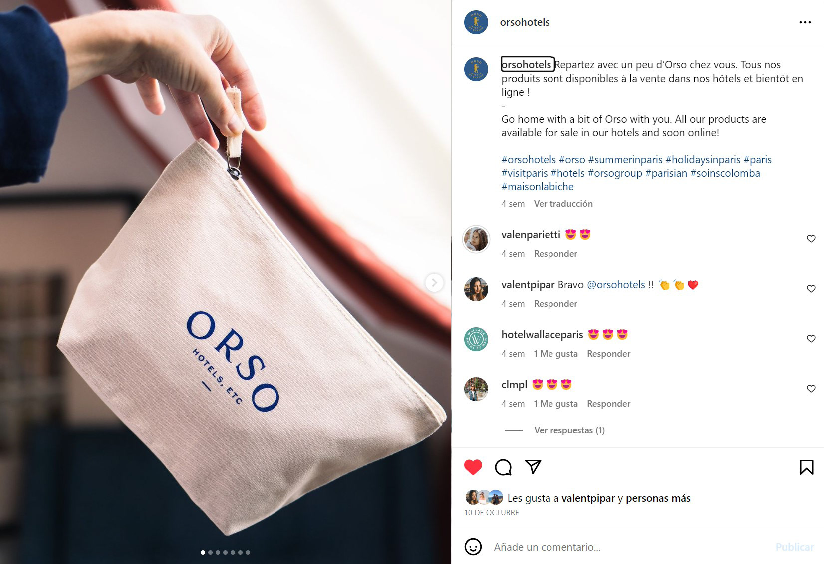Viewport: 824px width, 564px height.
Task: Open orsohotels profile picture in header
Action: tap(476, 22)
